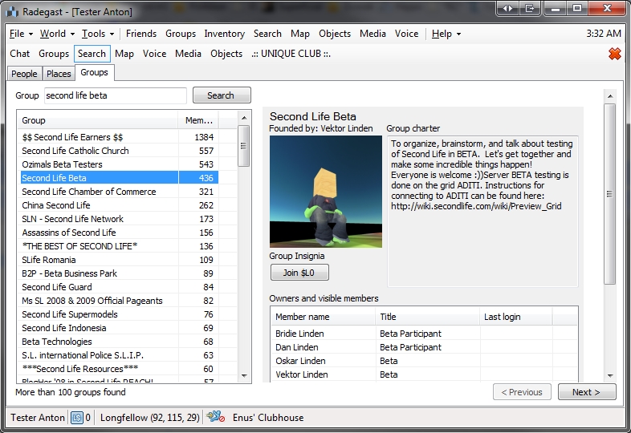
Task: Select China Second Life in group list
Action: click(56, 205)
